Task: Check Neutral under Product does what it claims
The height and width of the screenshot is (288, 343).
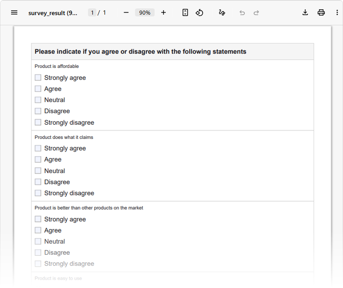Action: tap(38, 170)
